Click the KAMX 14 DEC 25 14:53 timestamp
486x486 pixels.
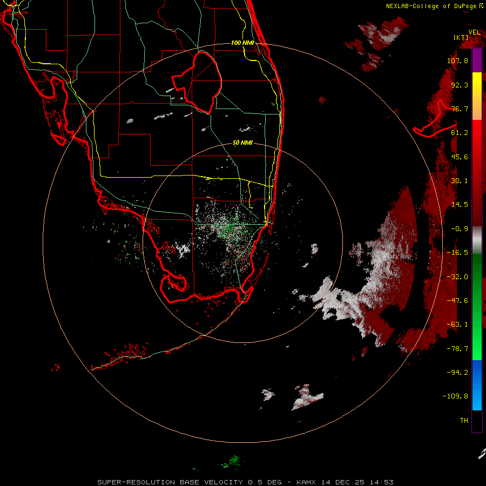[x=345, y=482]
